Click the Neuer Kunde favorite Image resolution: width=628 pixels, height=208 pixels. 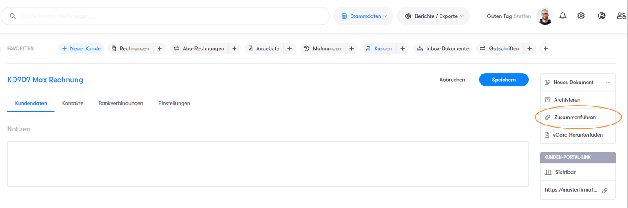[81, 48]
